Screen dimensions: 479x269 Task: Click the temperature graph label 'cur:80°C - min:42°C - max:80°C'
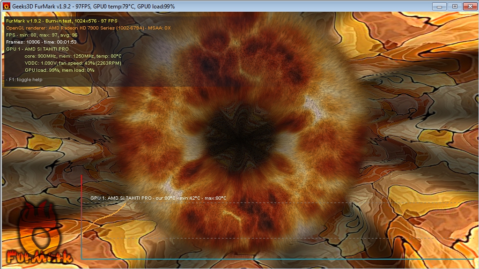click(191, 198)
